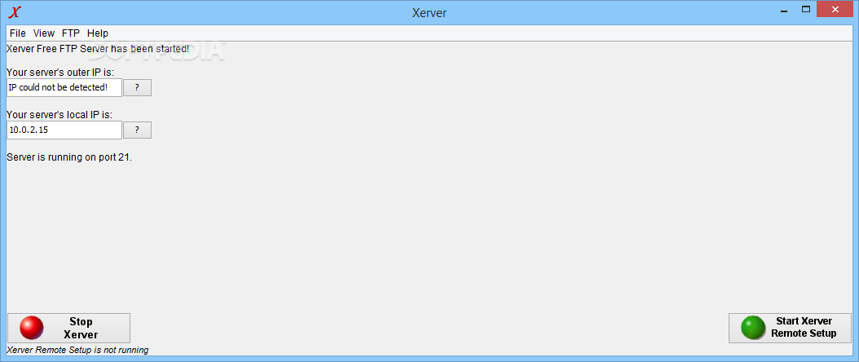
Task: Open the View menu
Action: [x=44, y=33]
